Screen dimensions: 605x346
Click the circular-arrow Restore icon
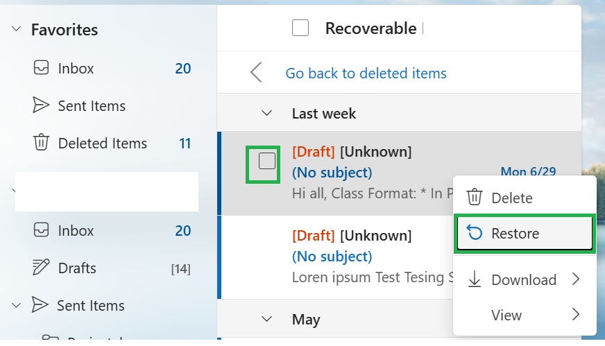point(474,233)
